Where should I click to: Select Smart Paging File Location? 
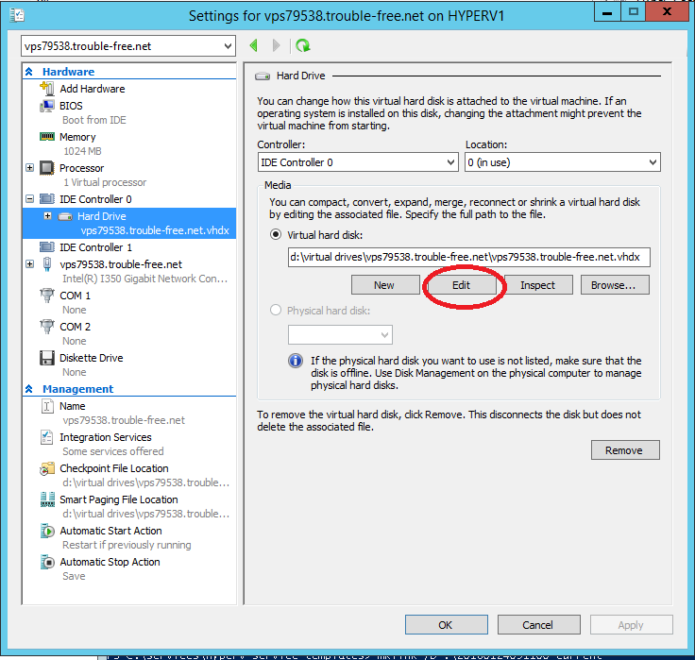tap(119, 499)
